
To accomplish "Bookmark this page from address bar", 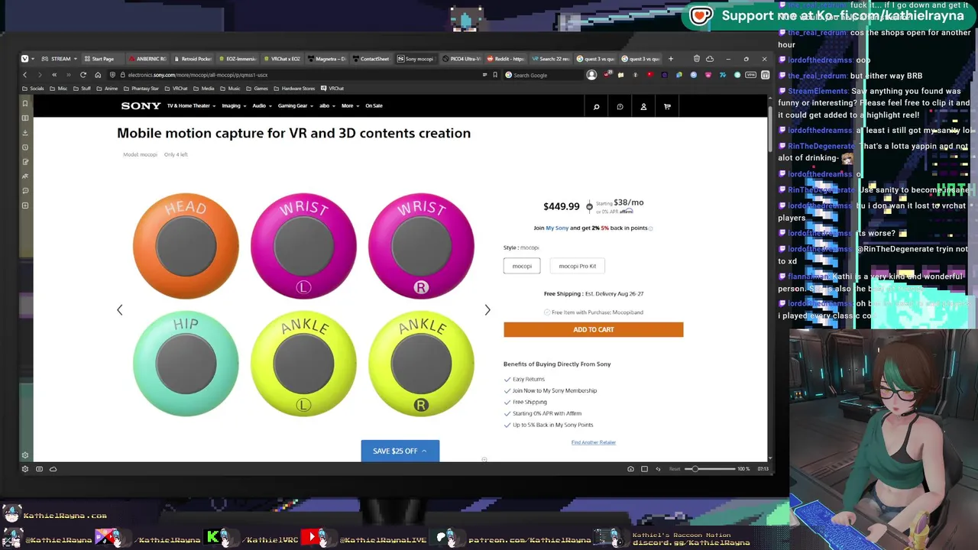I will (x=495, y=75).
